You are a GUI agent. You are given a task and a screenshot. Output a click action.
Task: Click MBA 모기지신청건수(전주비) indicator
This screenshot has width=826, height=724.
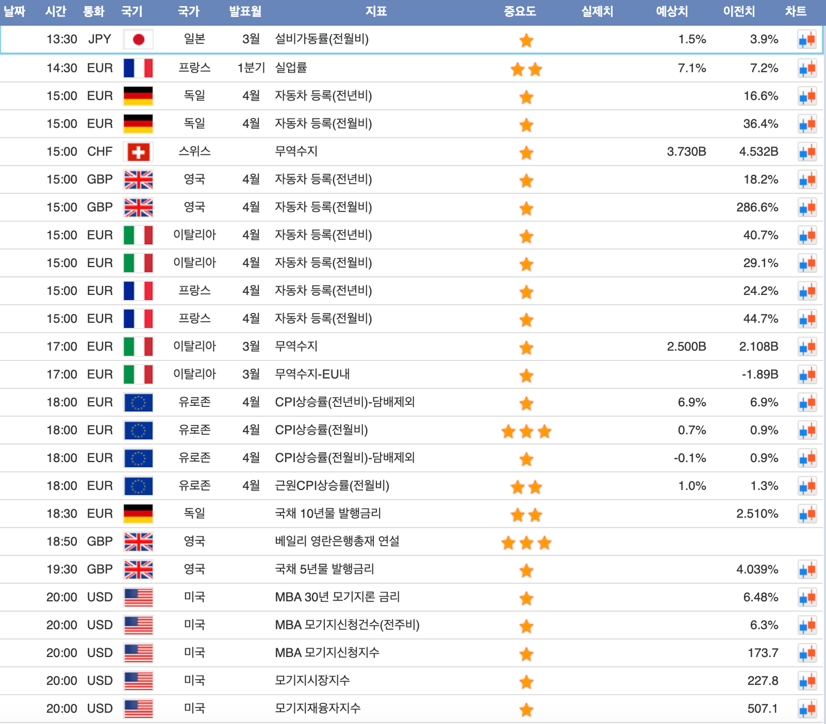[347, 625]
